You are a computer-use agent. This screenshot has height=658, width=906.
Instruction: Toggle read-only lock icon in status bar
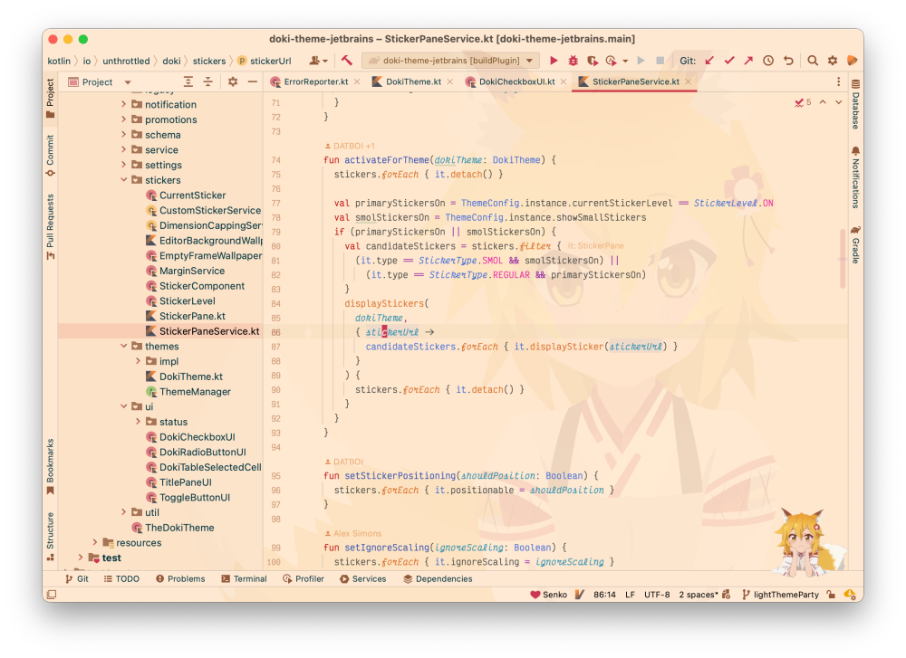[831, 595]
